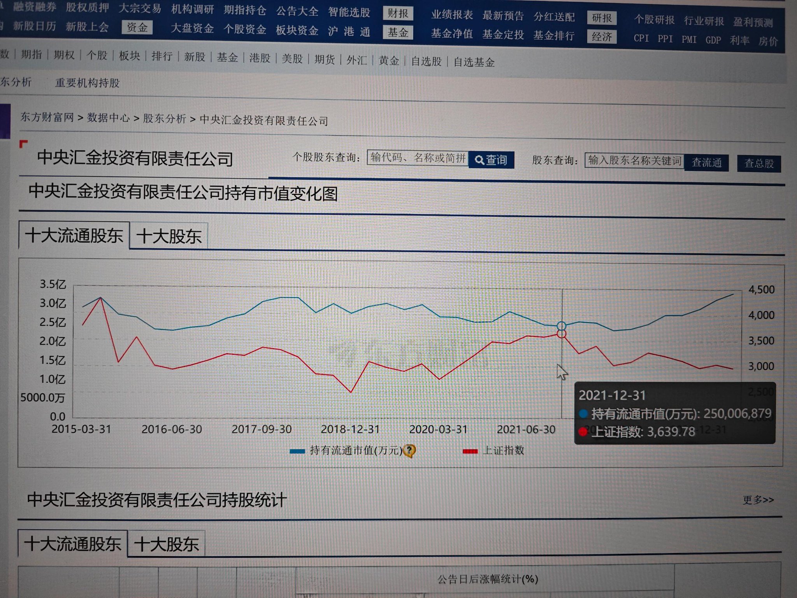797x598 pixels.
Task: Click the yellow help question-mark icon
Action: click(x=409, y=451)
